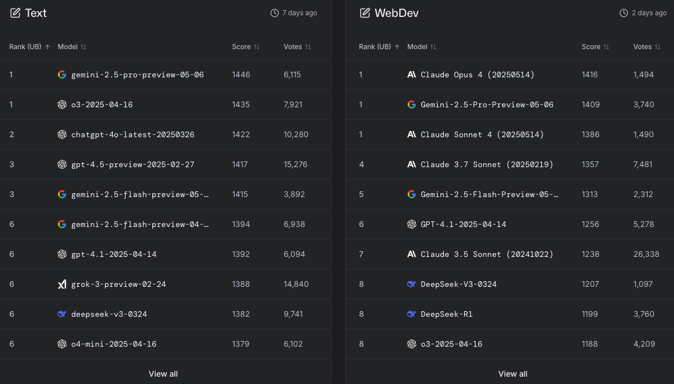Select Claude 3.7 Sonnet (20250219) model name
The width and height of the screenshot is (674, 384).
pyautogui.click(x=487, y=164)
